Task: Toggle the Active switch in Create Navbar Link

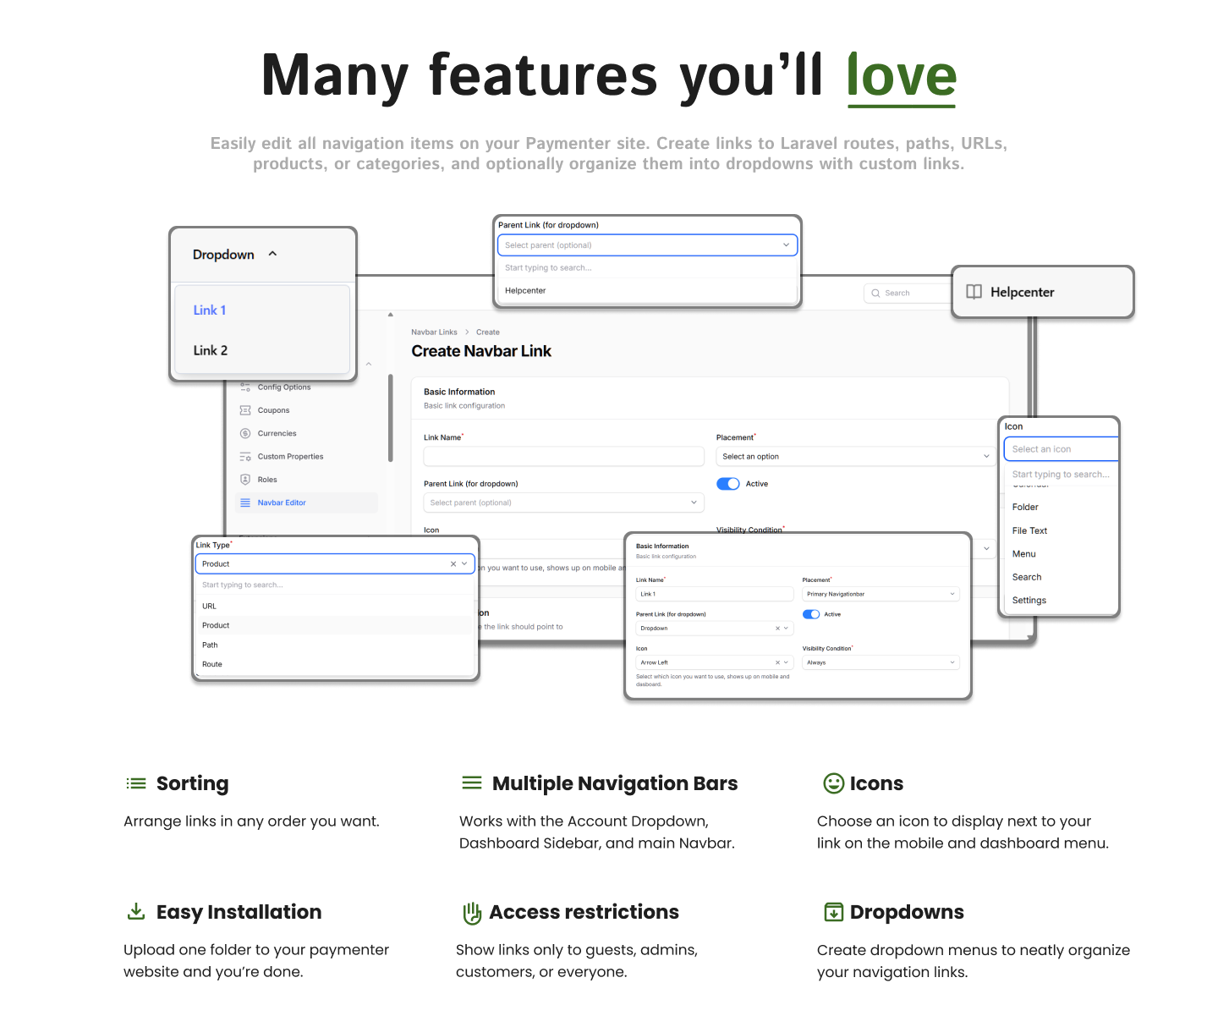Action: point(727,484)
